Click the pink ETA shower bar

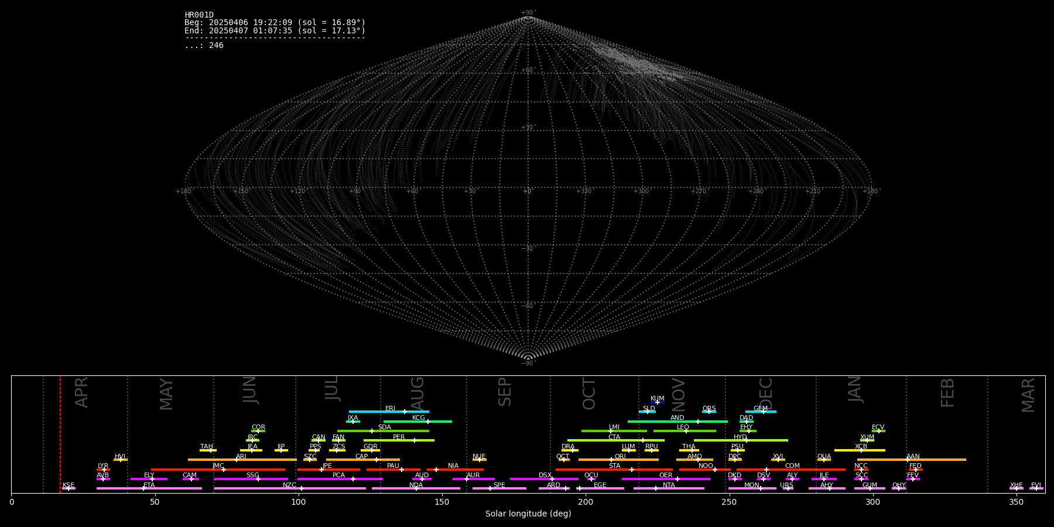click(x=149, y=488)
